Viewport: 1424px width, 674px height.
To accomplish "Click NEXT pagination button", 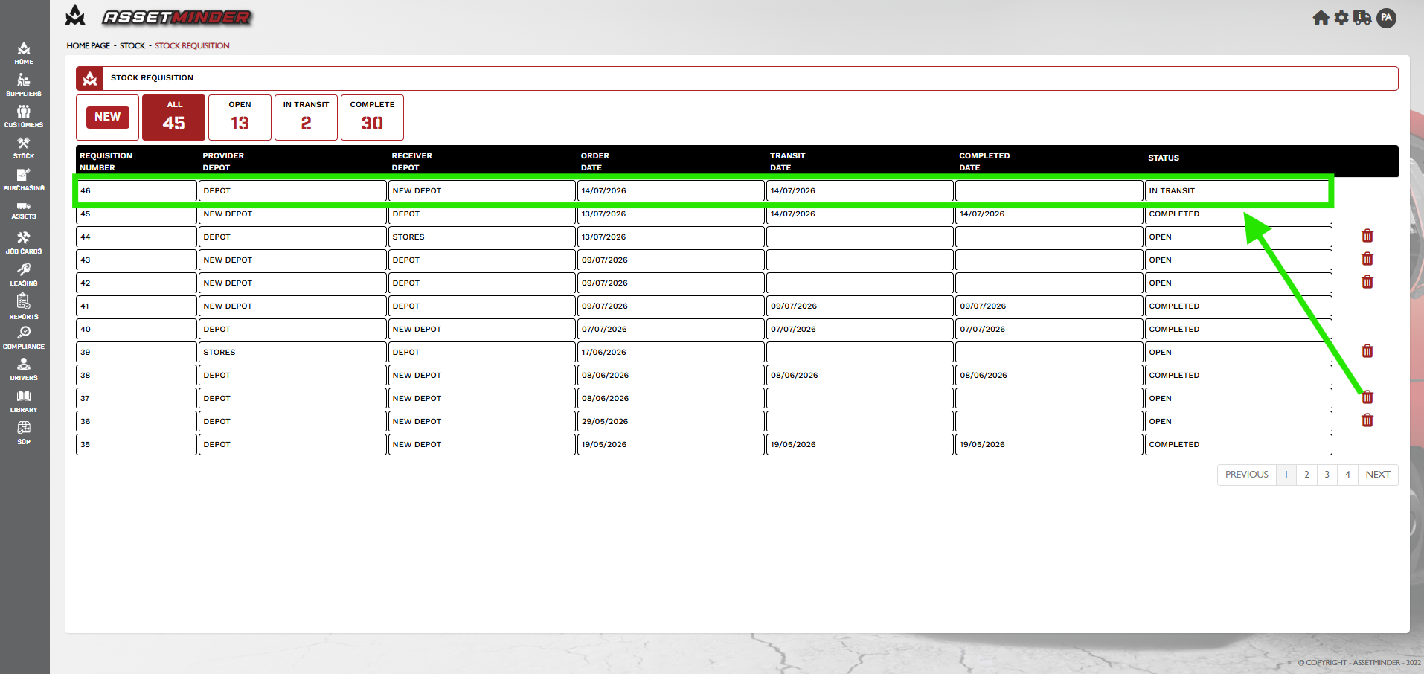I will (x=1378, y=475).
